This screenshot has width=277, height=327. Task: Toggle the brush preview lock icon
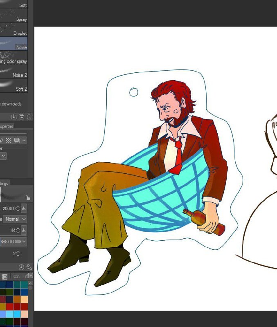tap(27, 197)
